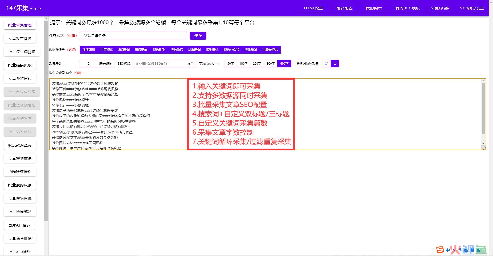Select the 300字 minimum word count

(271, 64)
